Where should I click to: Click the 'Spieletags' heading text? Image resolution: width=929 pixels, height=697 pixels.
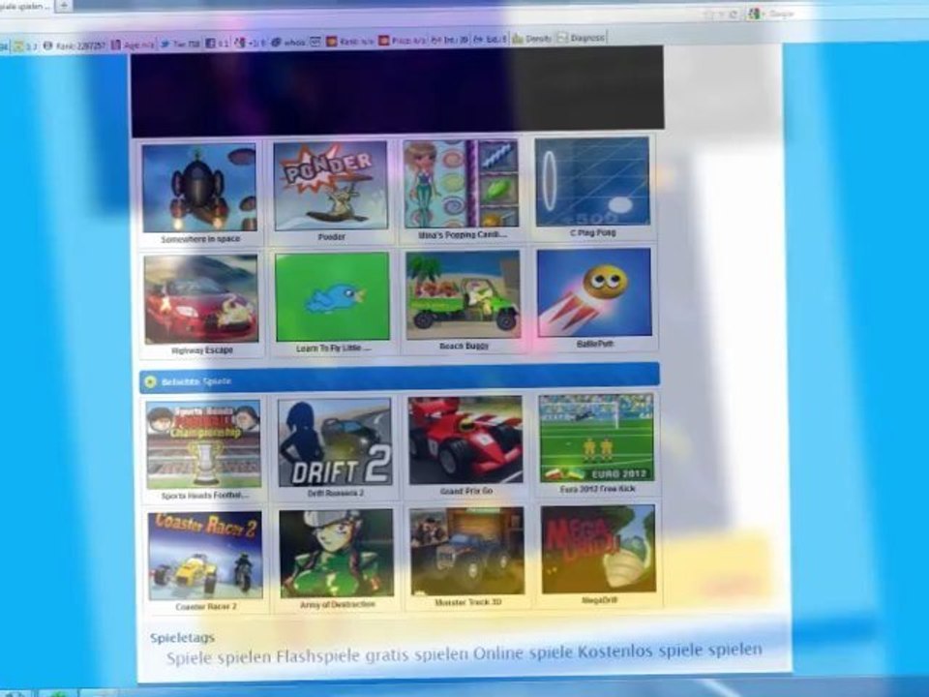click(x=182, y=638)
